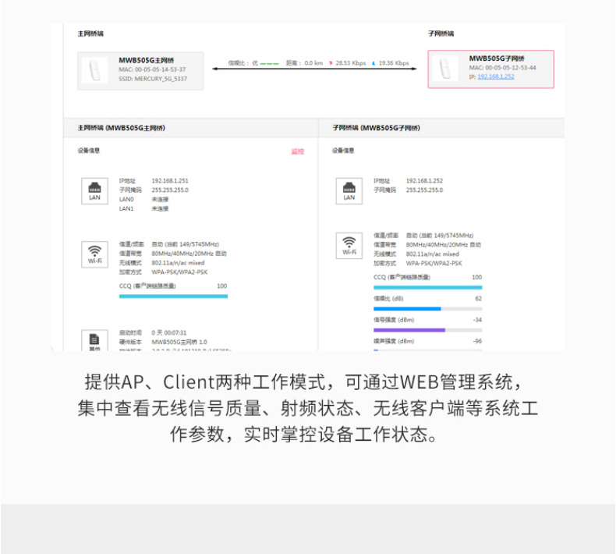Click the MWB505G主网桥 device image
This screenshot has height=554, width=616.
(x=94, y=70)
